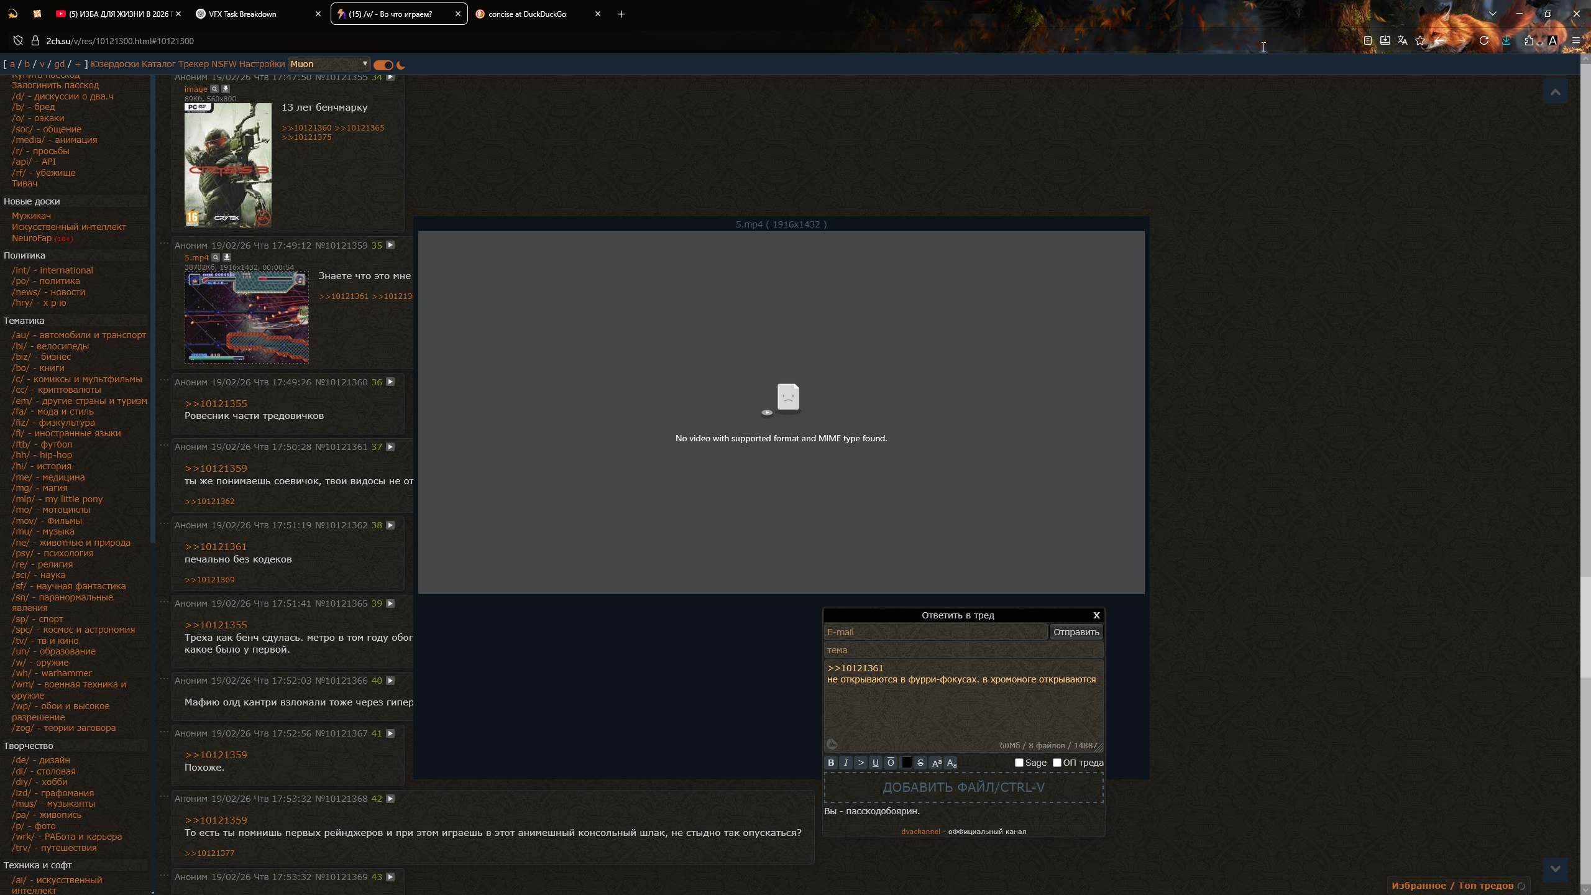Bookmark page with star icon
The image size is (1591, 895).
coord(1420,40)
